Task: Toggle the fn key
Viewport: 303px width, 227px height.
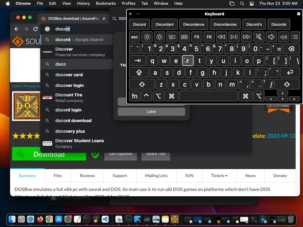Action: point(135,96)
